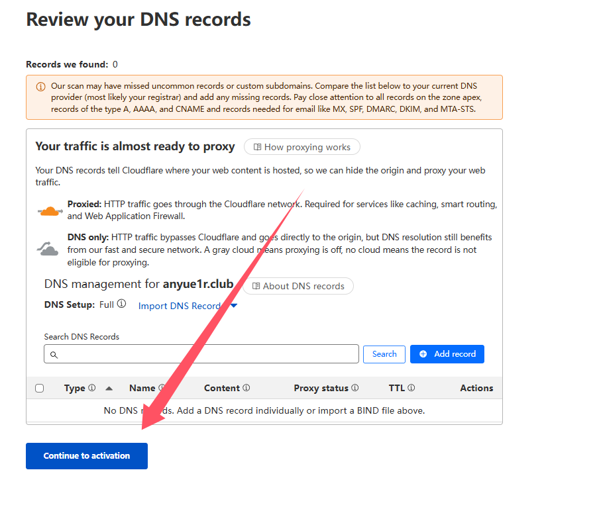Click the TTL column info icon
This screenshot has width=599, height=511.
[x=411, y=388]
